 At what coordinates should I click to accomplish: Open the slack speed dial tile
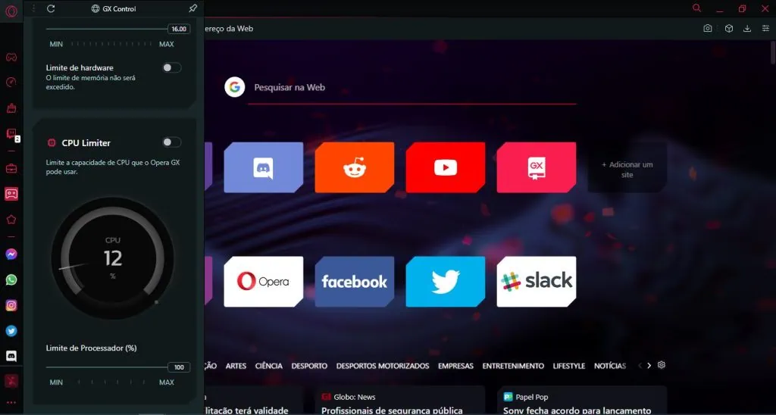coord(537,282)
